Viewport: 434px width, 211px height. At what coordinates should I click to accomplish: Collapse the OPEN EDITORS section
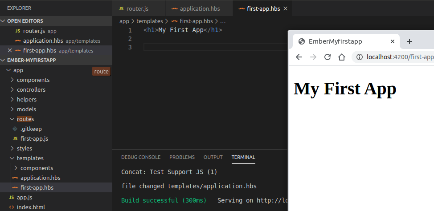[56, 21]
